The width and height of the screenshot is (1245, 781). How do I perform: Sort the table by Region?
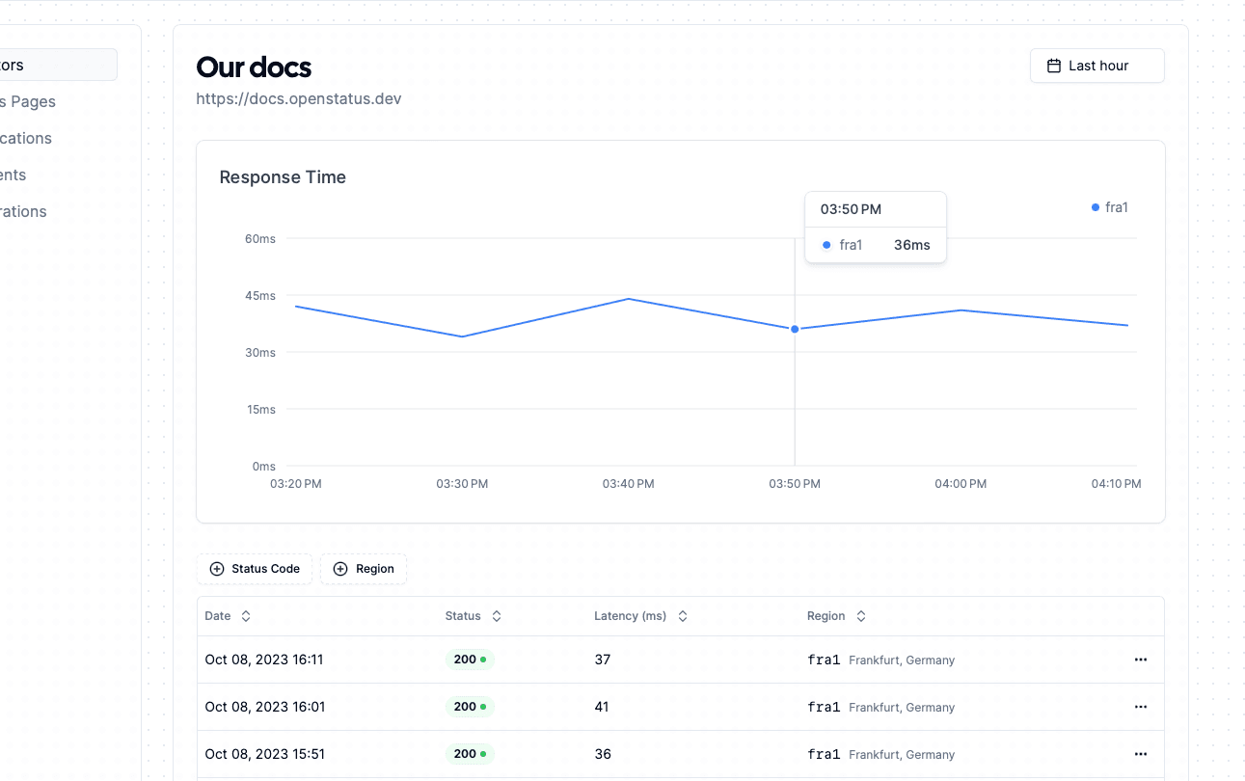(x=860, y=615)
